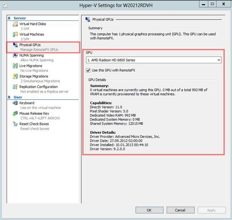This screenshot has height=220, width=232.
Task: Click the 'Capabilities:' heading
Action: [101, 103]
